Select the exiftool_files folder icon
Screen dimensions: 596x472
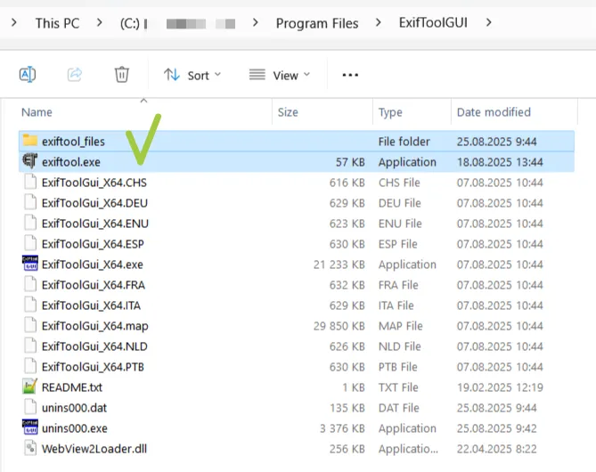point(30,141)
